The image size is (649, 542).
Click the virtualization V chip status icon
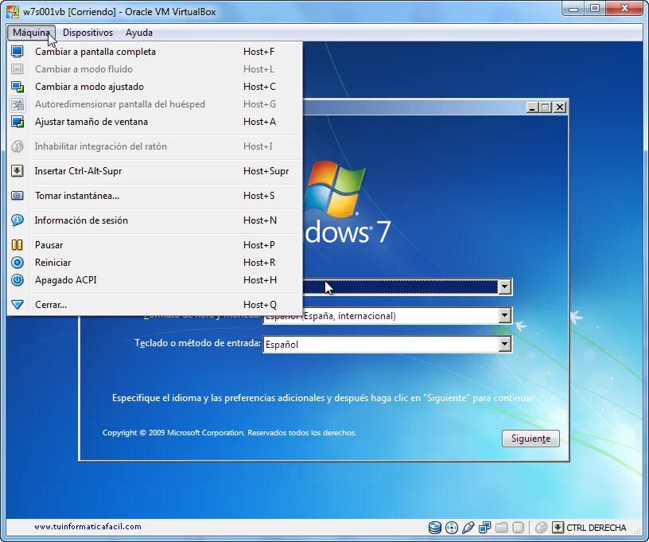tap(519, 528)
